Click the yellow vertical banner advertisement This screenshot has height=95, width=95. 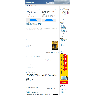64,69
